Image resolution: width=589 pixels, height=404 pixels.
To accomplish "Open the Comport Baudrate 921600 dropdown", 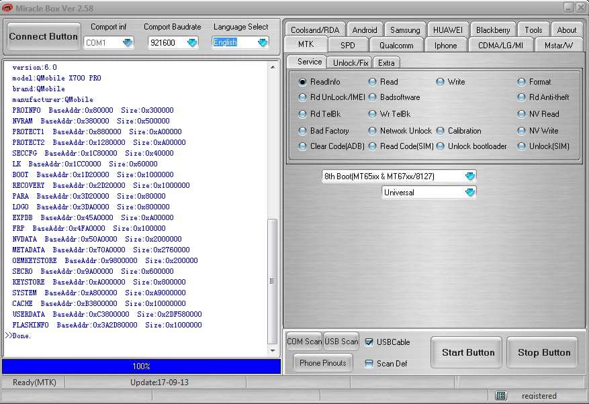I will click(192, 42).
